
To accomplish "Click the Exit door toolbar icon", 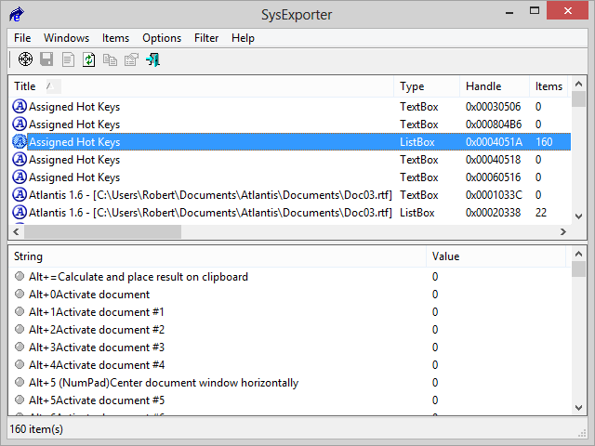I will coord(153,60).
